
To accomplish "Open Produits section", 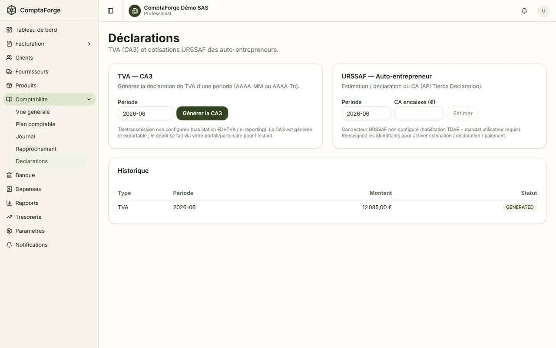I will coord(49,85).
